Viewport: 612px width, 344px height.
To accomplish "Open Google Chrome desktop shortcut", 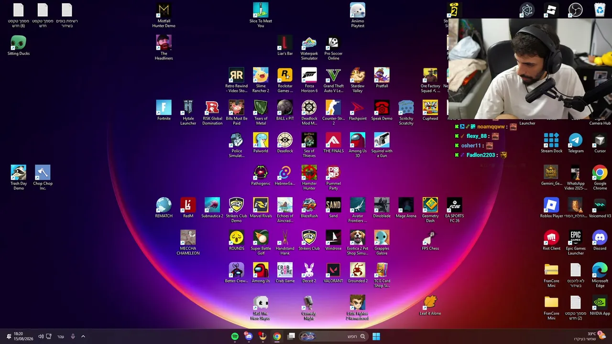I will coord(600,178).
